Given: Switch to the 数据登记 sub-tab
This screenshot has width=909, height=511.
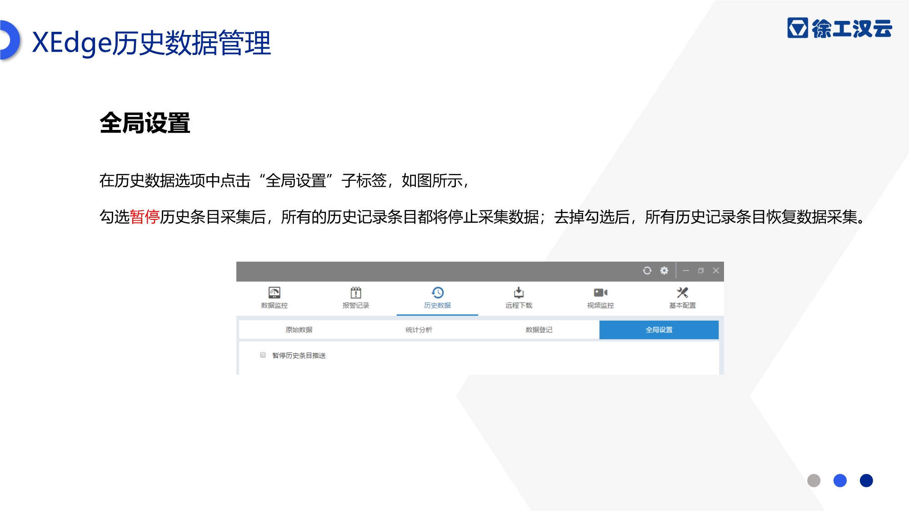Looking at the screenshot, I should click(x=539, y=330).
